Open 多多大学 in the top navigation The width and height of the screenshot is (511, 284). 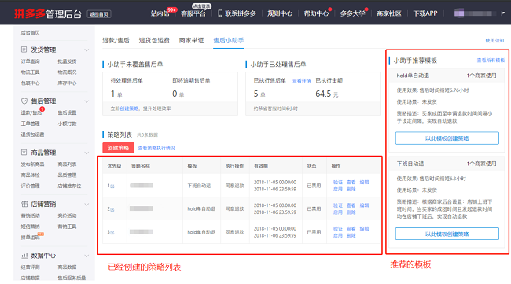353,13
